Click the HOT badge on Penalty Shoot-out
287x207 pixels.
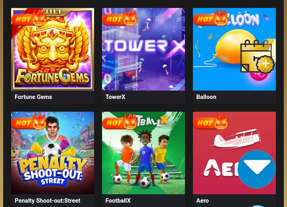[29, 122]
